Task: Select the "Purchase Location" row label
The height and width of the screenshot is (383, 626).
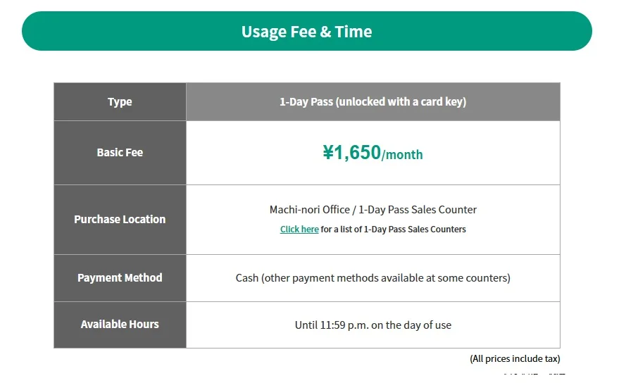Action: [x=120, y=220]
